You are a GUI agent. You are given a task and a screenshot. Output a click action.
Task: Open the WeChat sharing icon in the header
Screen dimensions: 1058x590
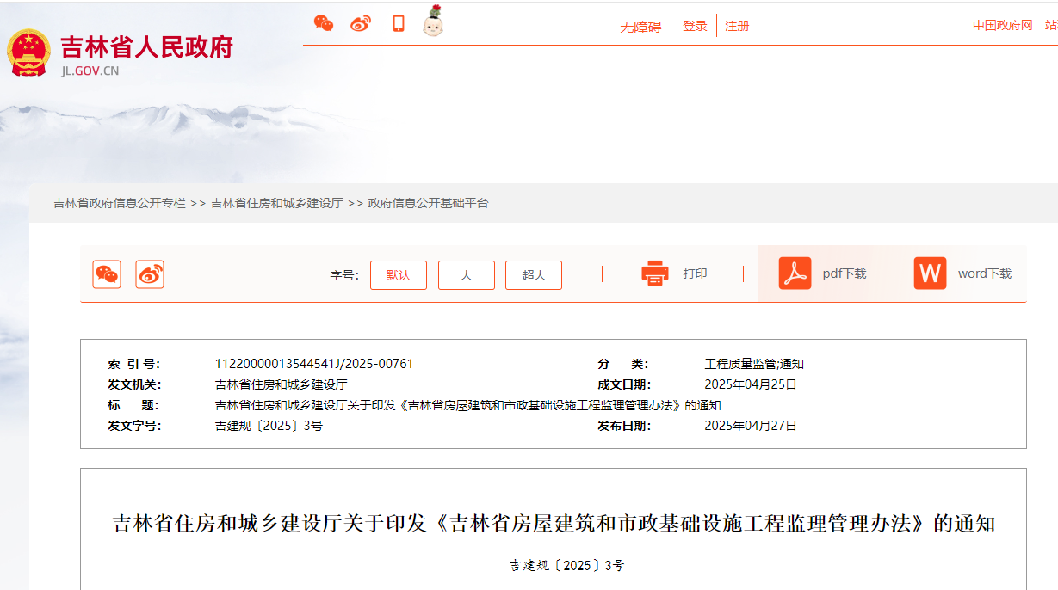(x=325, y=23)
